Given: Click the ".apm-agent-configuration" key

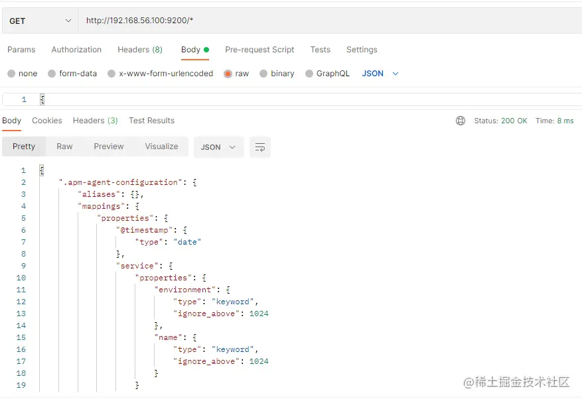Looking at the screenshot, I should pyautogui.click(x=121, y=182).
